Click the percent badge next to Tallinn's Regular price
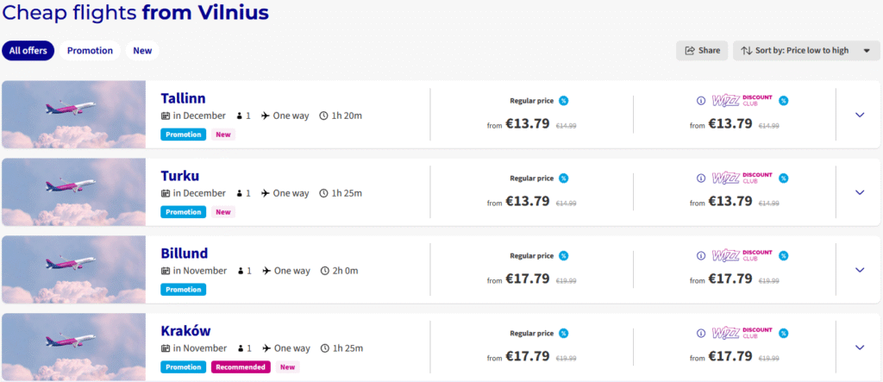This screenshot has width=883, height=382. [x=563, y=101]
